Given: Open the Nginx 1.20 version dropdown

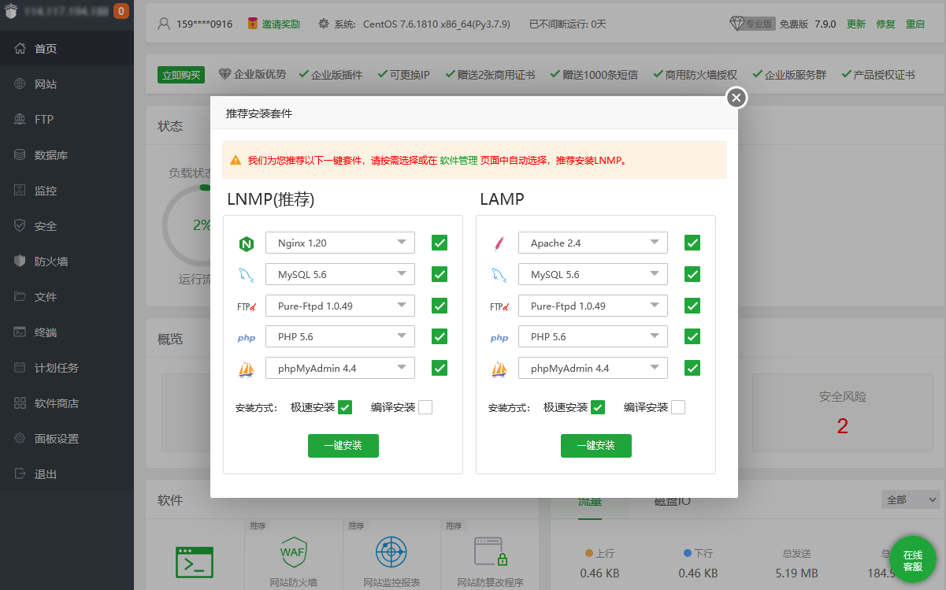Looking at the screenshot, I should coord(340,243).
